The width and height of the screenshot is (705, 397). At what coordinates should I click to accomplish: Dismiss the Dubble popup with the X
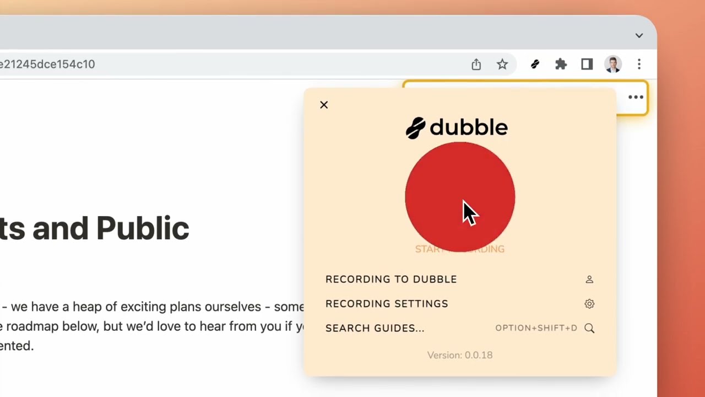tap(324, 105)
